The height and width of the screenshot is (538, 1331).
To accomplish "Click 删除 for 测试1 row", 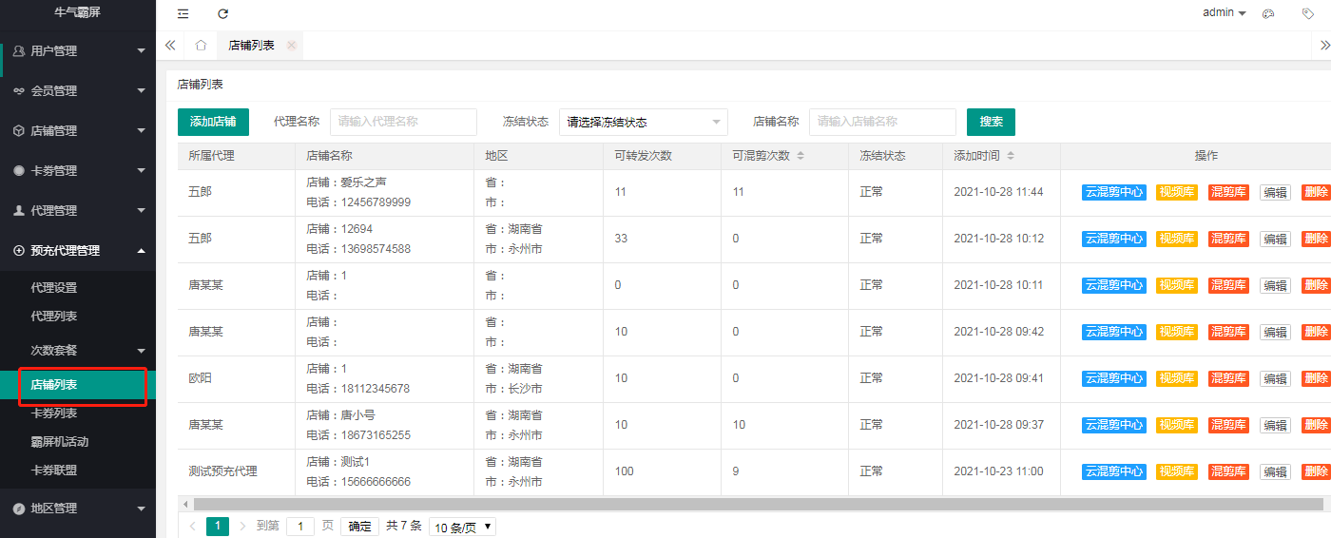I will (x=1317, y=471).
